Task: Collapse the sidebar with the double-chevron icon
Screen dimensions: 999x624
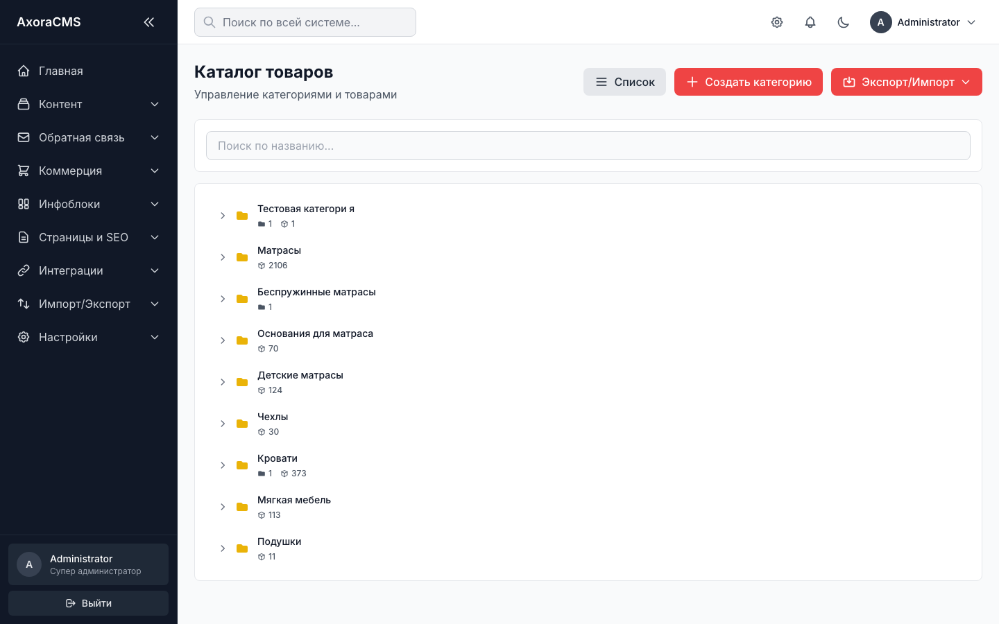Action: 149,22
